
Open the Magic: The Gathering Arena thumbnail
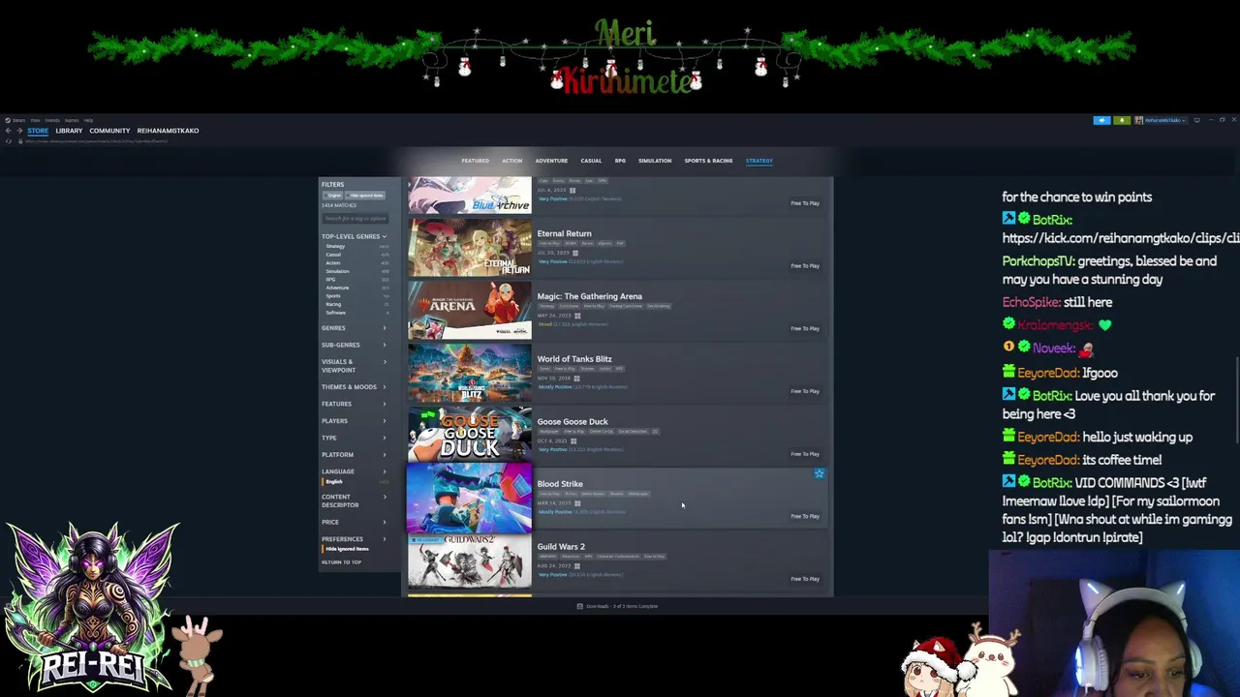470,312
